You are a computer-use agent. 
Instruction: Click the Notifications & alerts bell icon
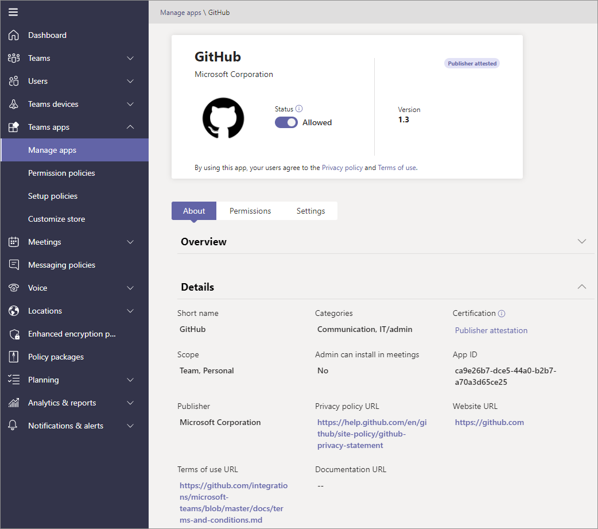pos(13,426)
